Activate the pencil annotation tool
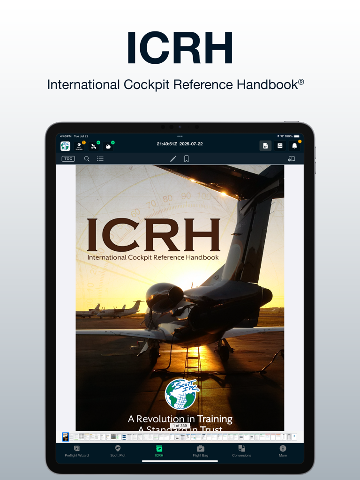 (173, 158)
